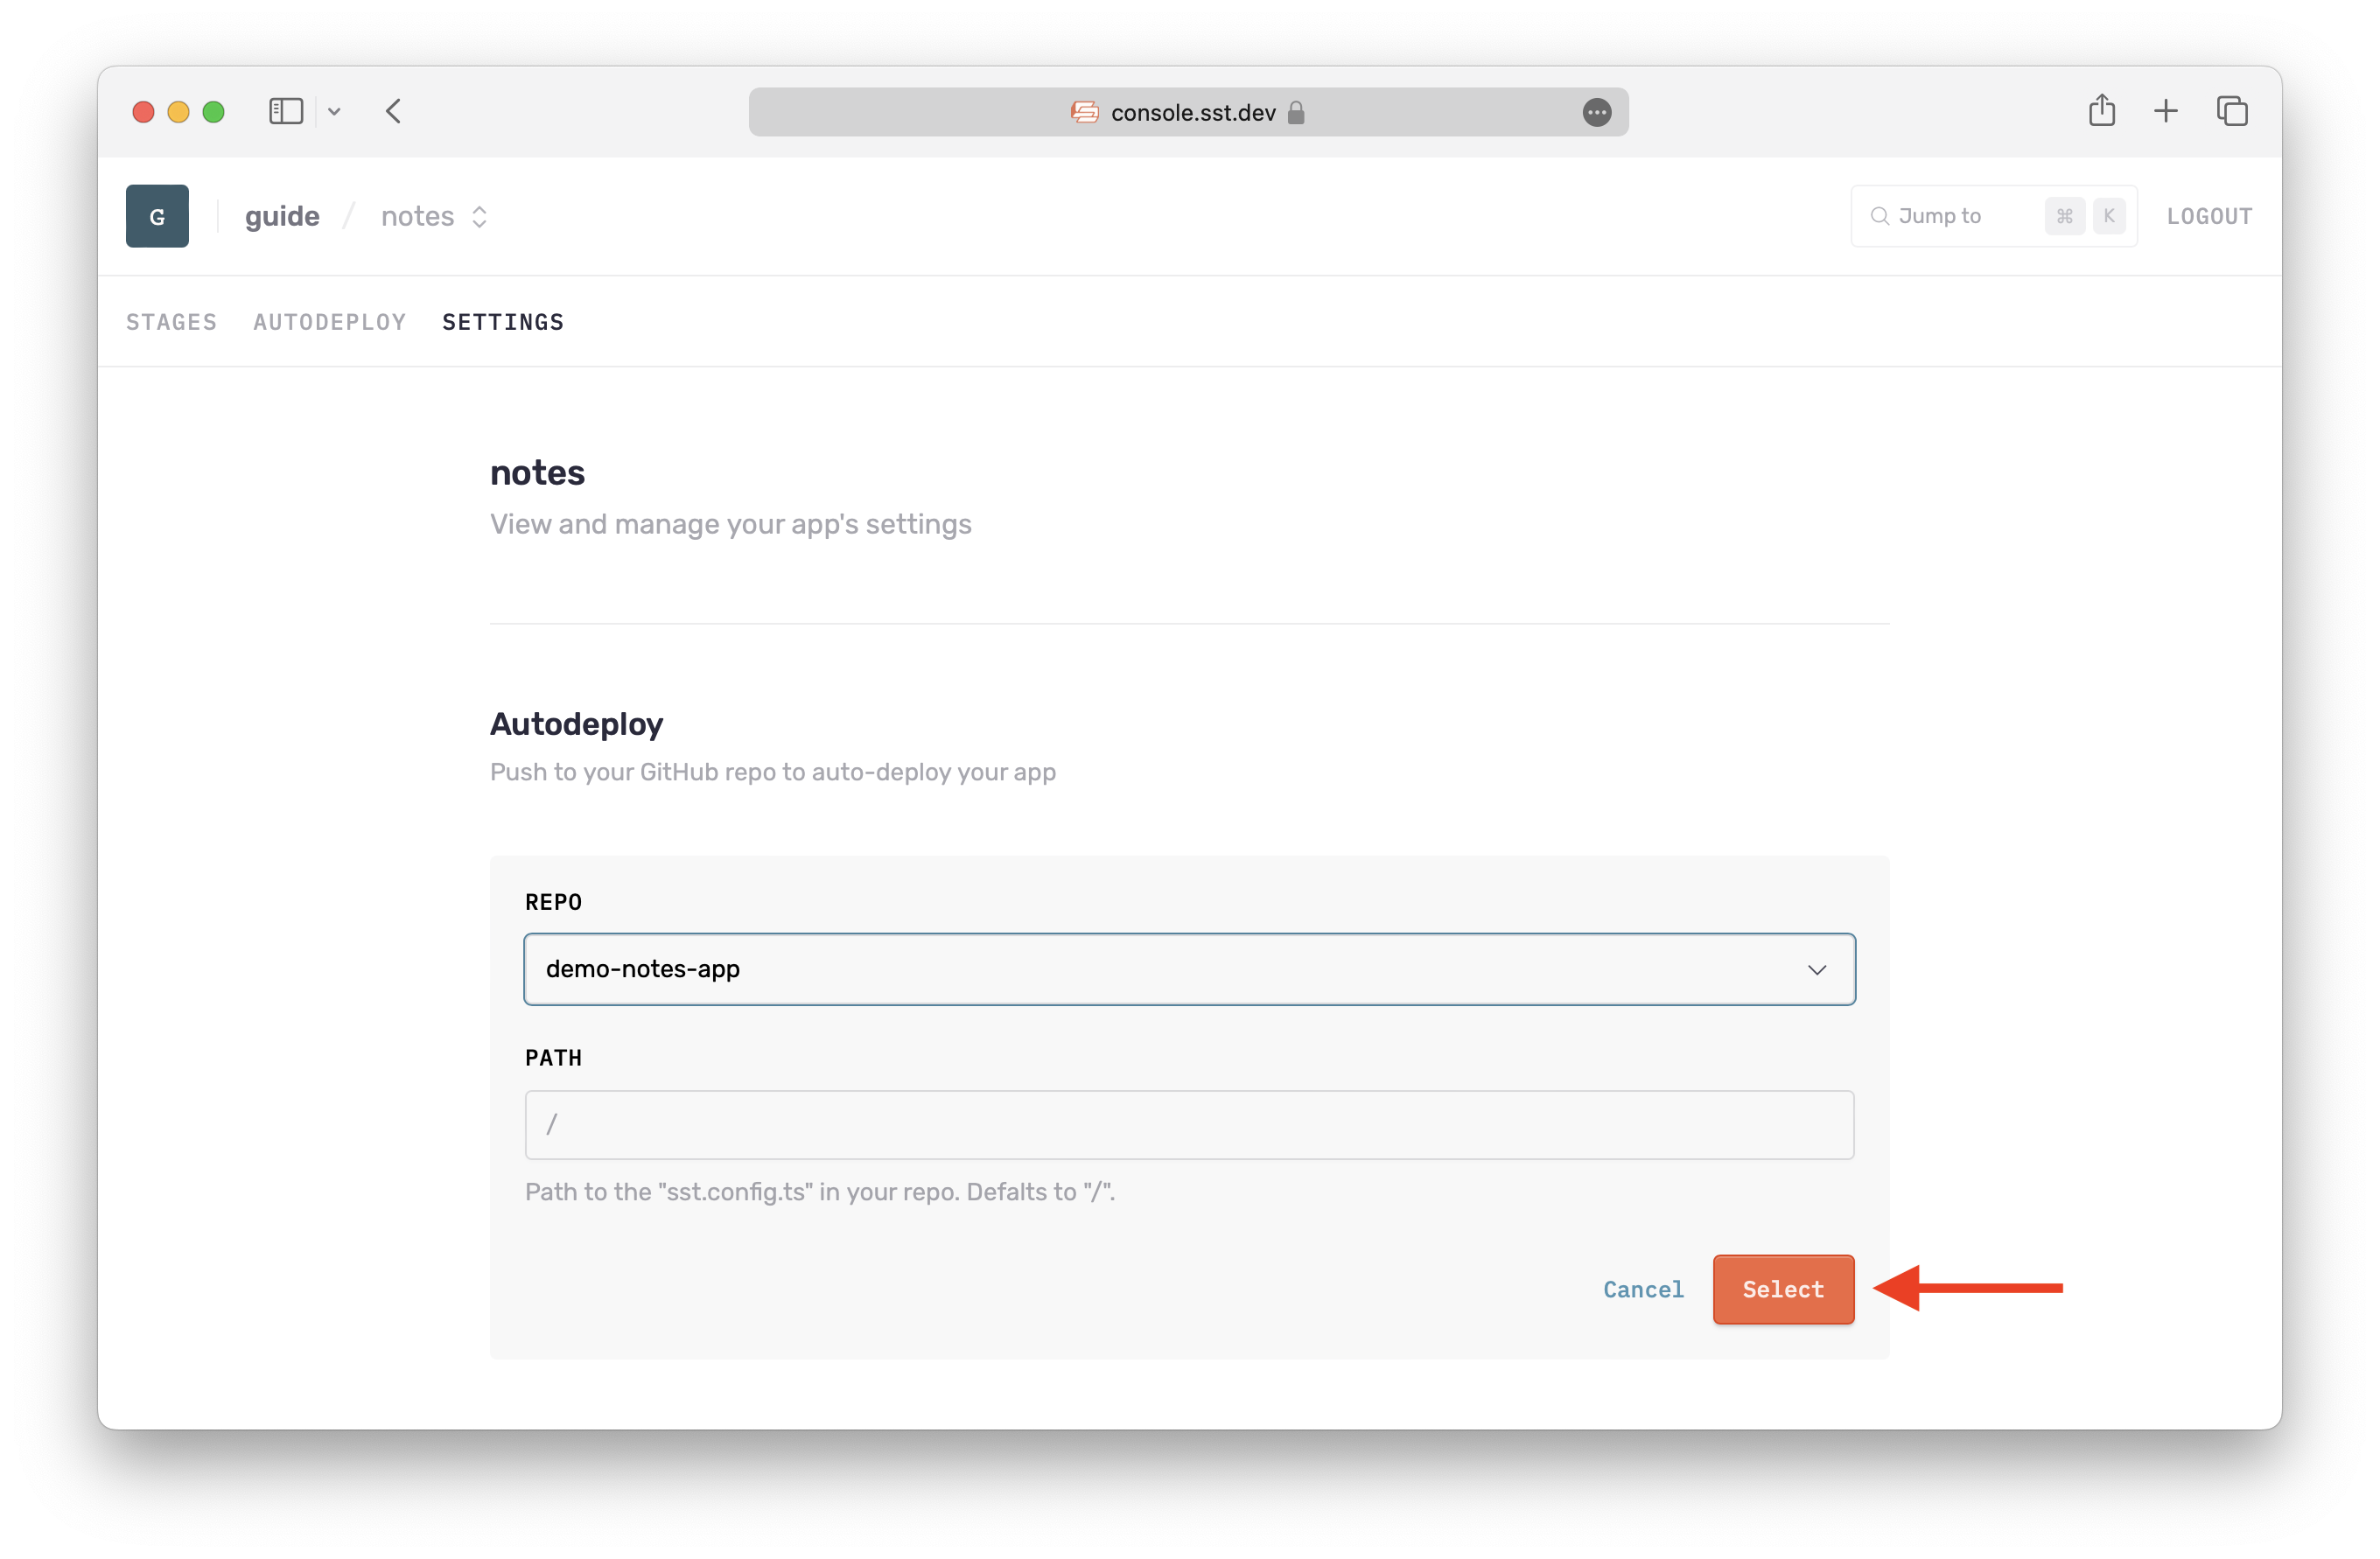Click the notes app breadcrumb chevron
The height and width of the screenshot is (1559, 2380).
tap(479, 216)
